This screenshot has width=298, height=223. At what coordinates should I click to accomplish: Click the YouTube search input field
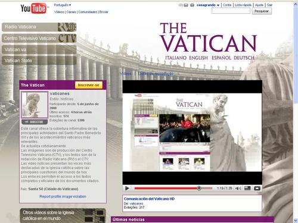tap(231, 11)
